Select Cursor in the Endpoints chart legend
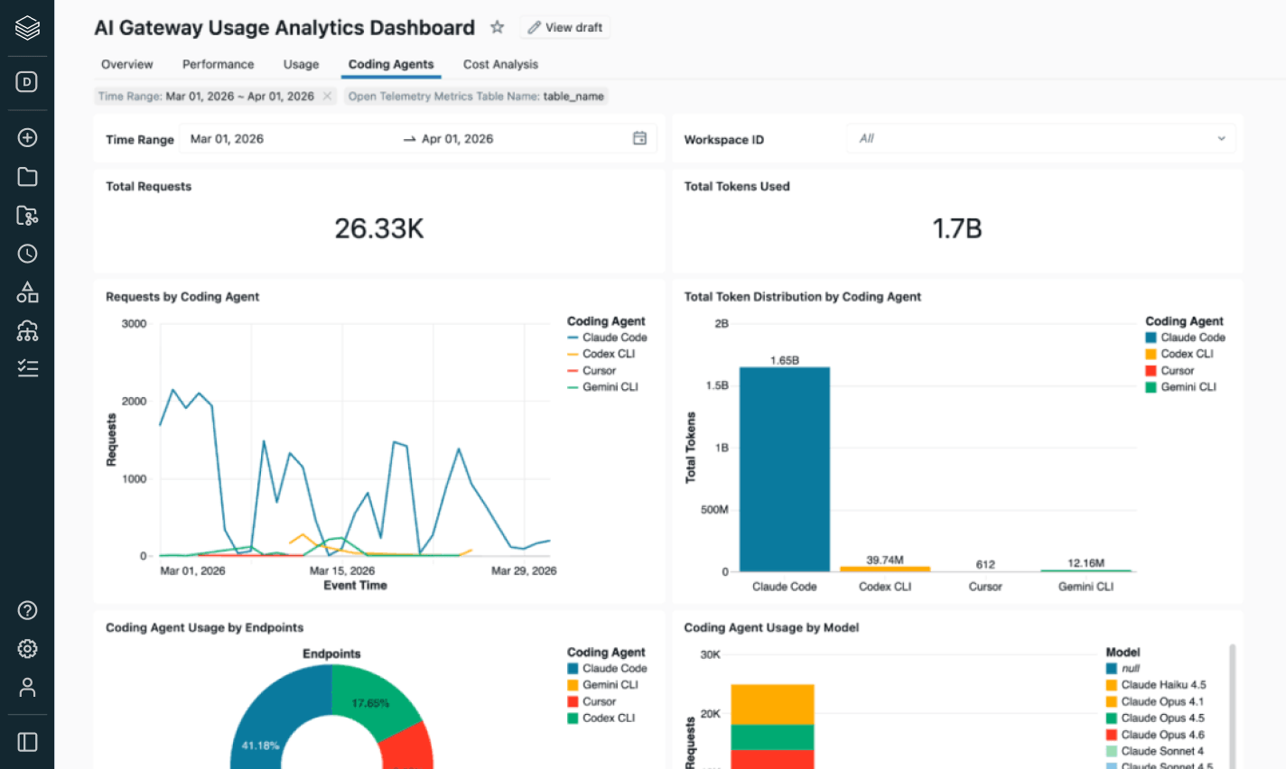The height and width of the screenshot is (769, 1286). point(592,702)
